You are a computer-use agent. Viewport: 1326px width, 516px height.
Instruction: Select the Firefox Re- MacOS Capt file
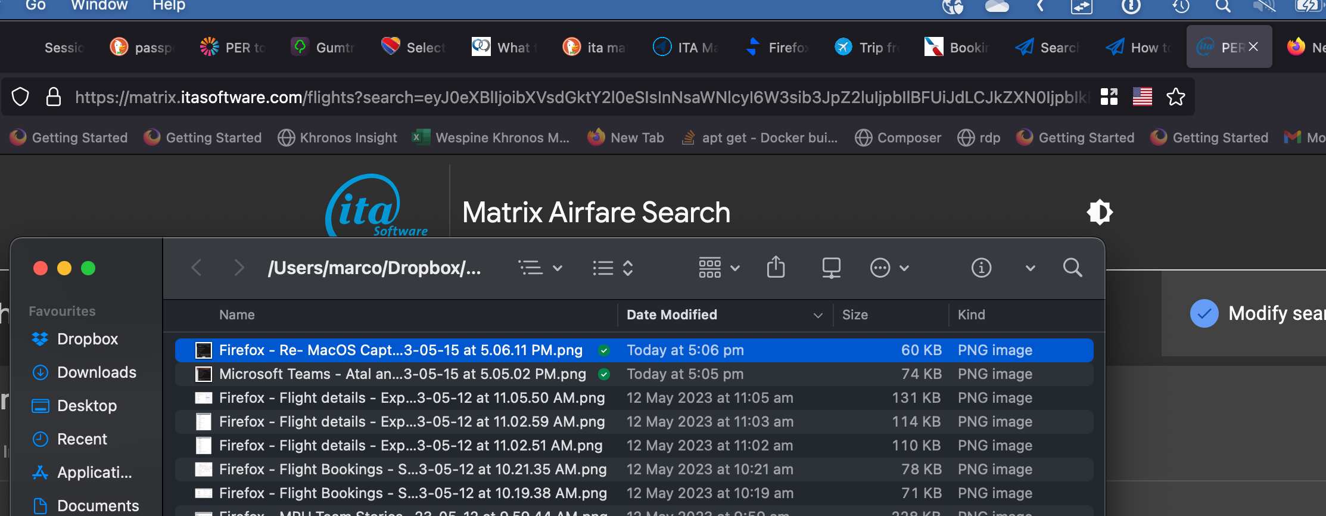click(634, 350)
